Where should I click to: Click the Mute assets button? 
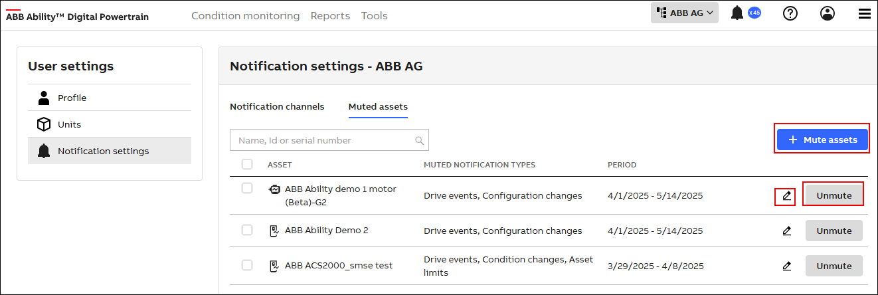822,140
